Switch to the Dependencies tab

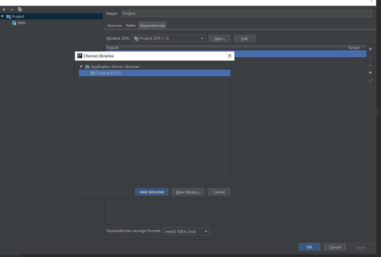pyautogui.click(x=153, y=26)
